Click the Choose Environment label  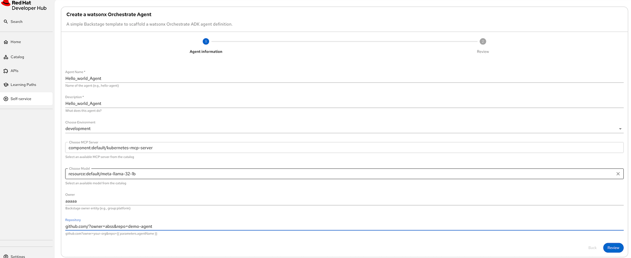click(80, 122)
